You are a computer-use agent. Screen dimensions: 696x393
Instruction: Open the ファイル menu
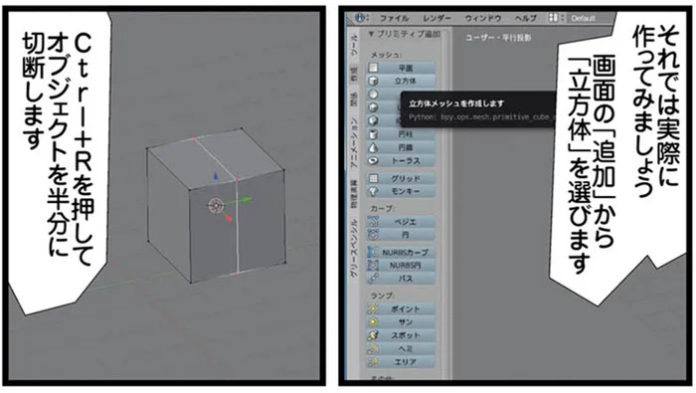[x=394, y=19]
